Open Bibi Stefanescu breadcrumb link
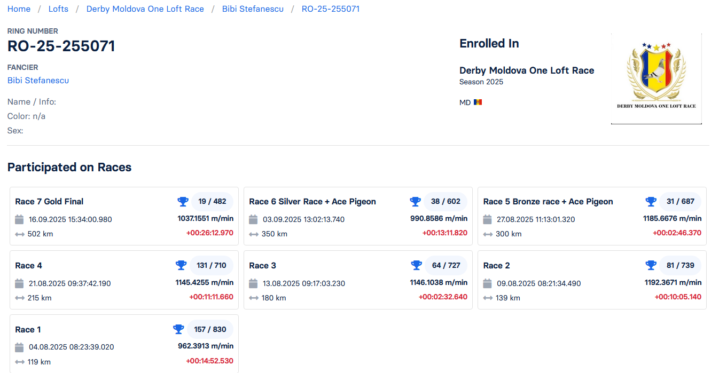The width and height of the screenshot is (711, 373). [x=253, y=9]
